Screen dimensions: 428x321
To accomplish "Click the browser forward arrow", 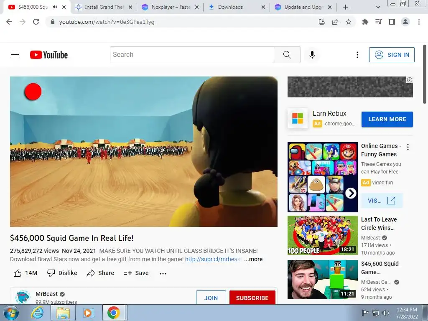I will point(23,22).
